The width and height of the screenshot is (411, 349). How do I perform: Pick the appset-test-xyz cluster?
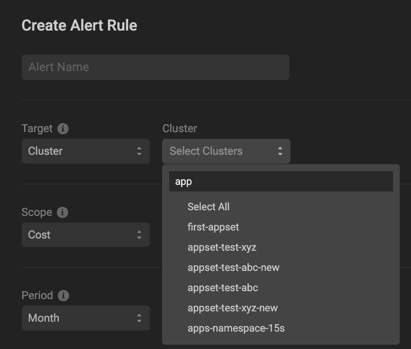(222, 247)
